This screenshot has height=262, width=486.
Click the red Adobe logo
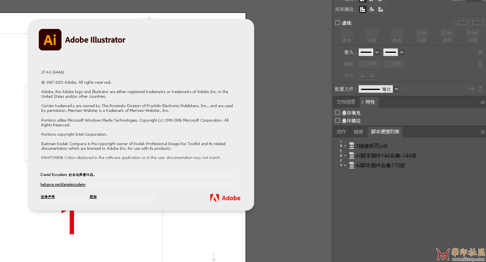point(225,198)
